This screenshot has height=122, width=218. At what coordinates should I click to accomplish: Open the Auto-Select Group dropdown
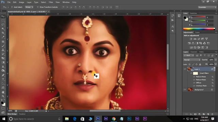[x=29, y=7]
